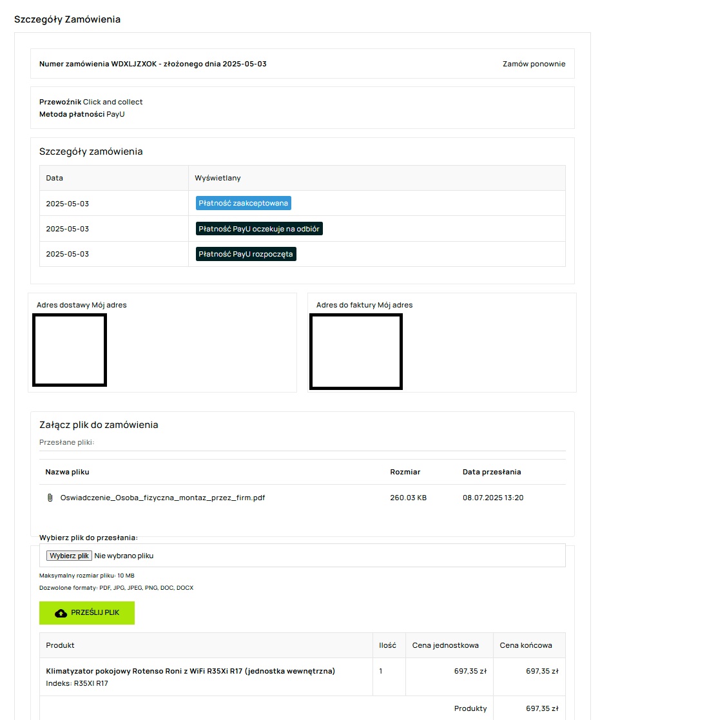
Task: Click the date next to Płatność zaakceptowana
Action: pyautogui.click(x=68, y=204)
